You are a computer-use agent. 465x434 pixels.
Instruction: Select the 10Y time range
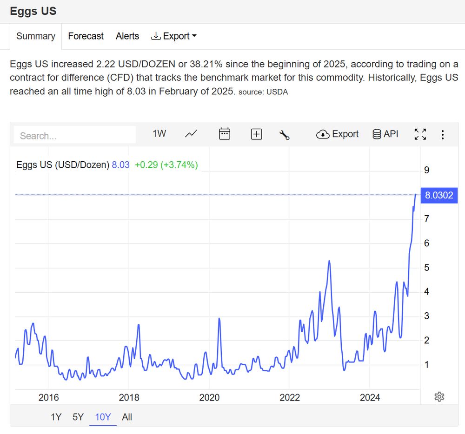pyautogui.click(x=103, y=417)
